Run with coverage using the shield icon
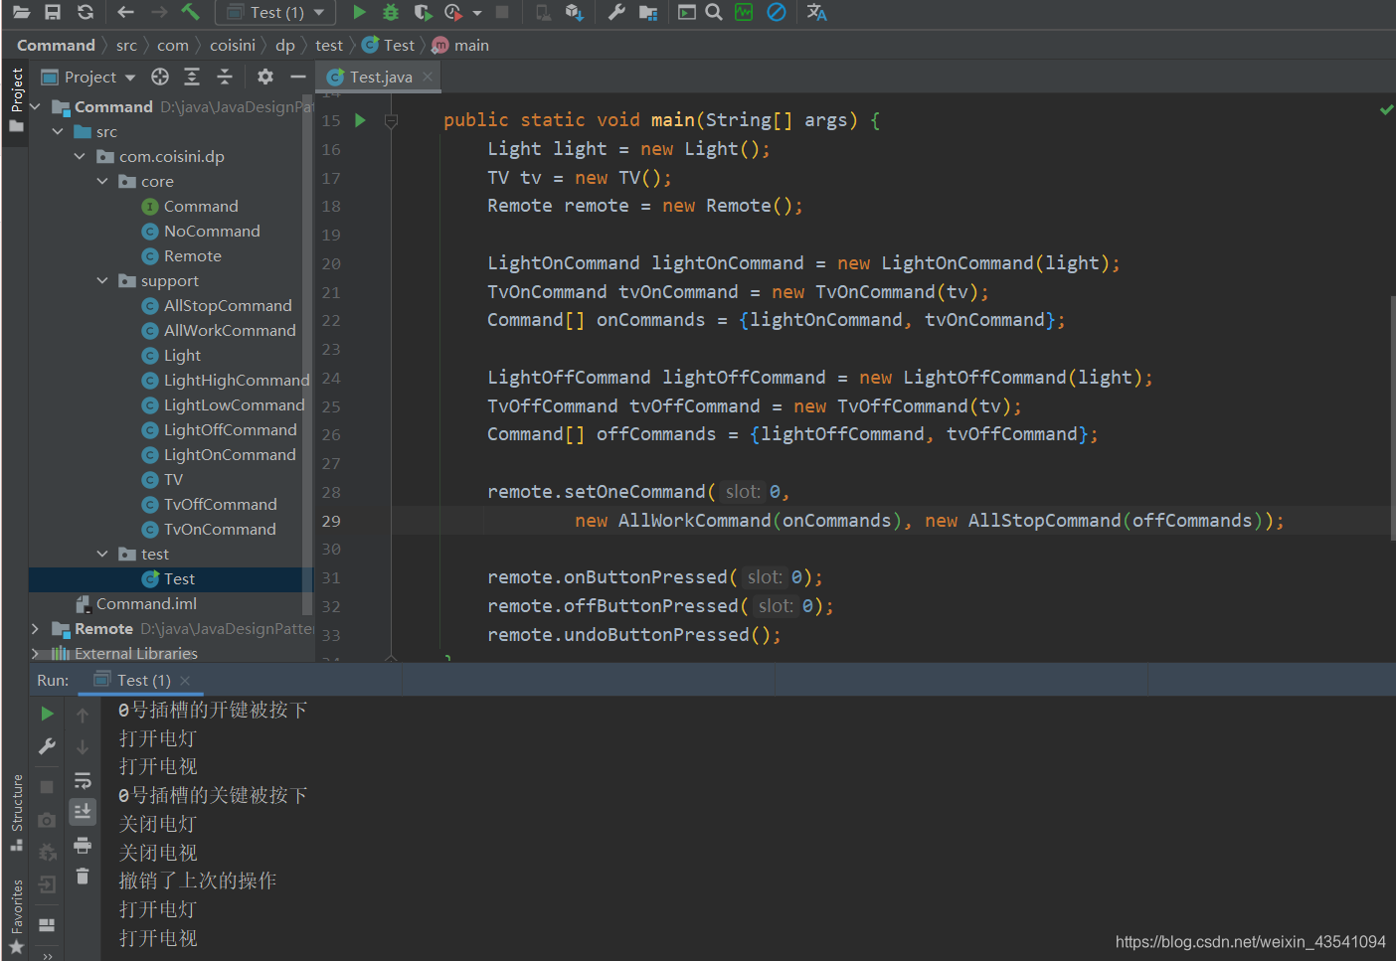Screen dimensions: 1396x961 point(423,12)
